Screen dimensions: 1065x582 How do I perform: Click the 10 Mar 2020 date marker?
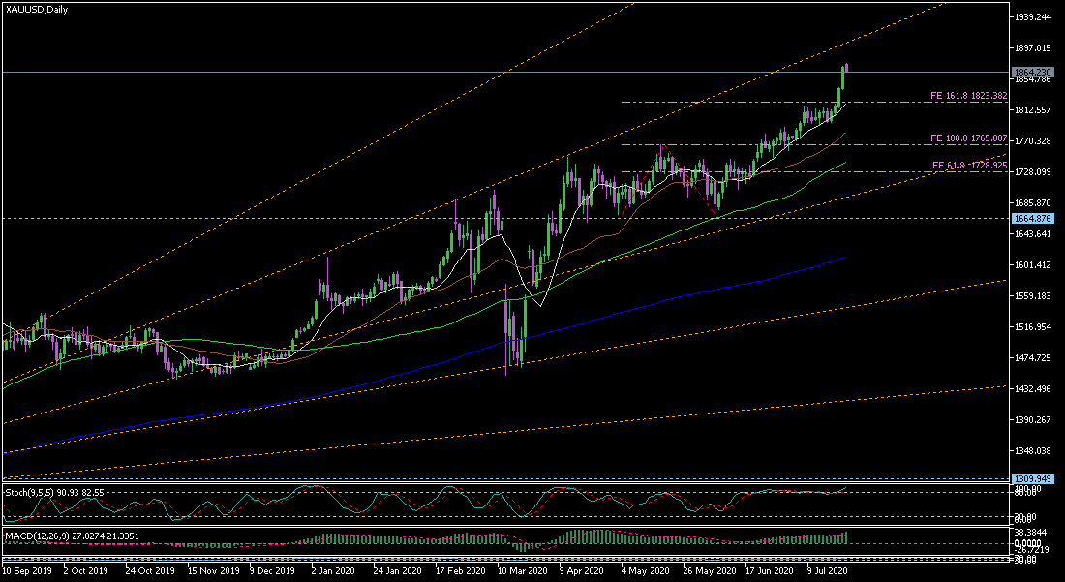click(x=522, y=571)
